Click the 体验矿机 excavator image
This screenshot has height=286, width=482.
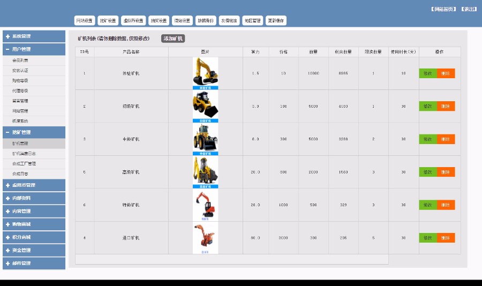(205, 73)
